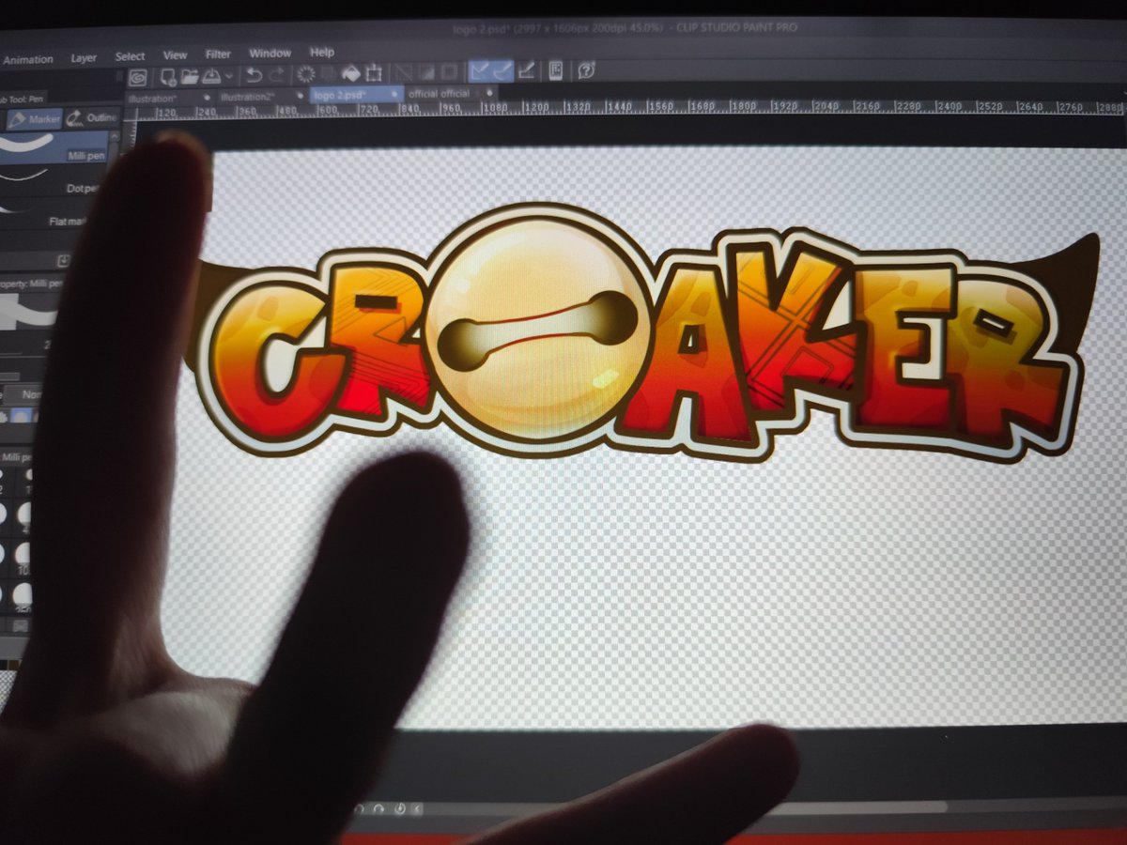Toggle Snap to Ruler
Image resolution: width=1127 pixels, height=845 pixels.
(480, 71)
